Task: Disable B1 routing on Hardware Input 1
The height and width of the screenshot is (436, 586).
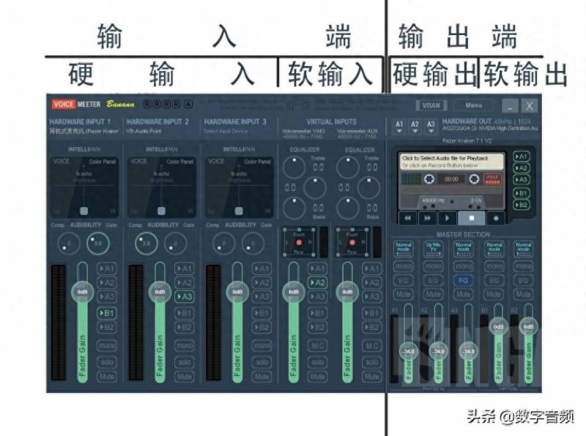Action: [x=106, y=313]
